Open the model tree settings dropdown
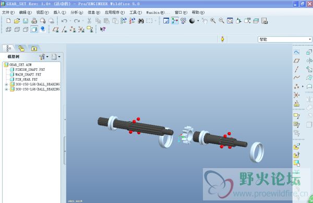 44,57
